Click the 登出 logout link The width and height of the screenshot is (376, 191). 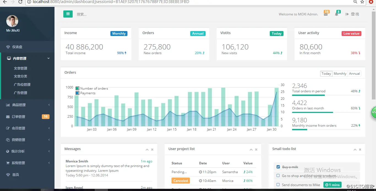(352, 14)
